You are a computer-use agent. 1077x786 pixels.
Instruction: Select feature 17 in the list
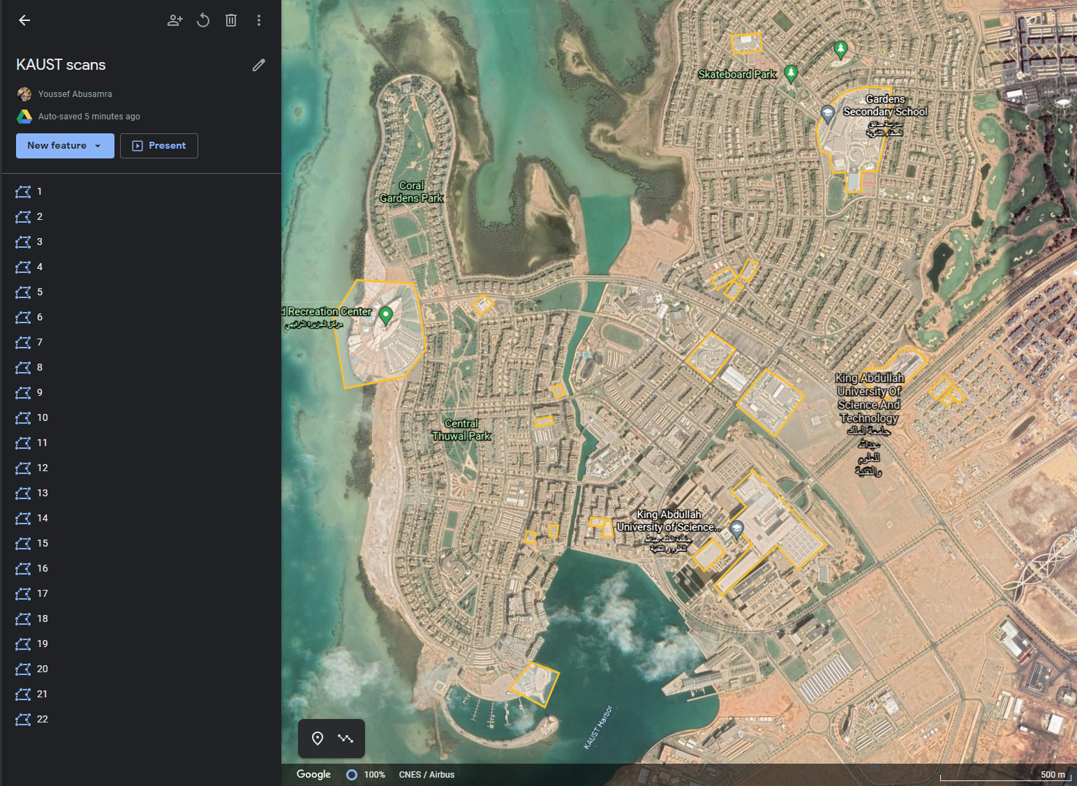(141, 594)
